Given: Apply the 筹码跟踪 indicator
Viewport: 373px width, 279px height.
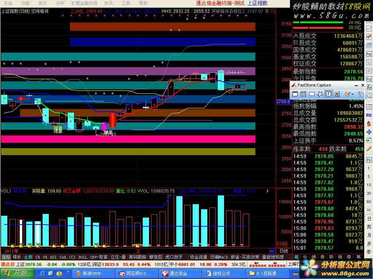Looking at the screenshot, I should click(x=137, y=257).
